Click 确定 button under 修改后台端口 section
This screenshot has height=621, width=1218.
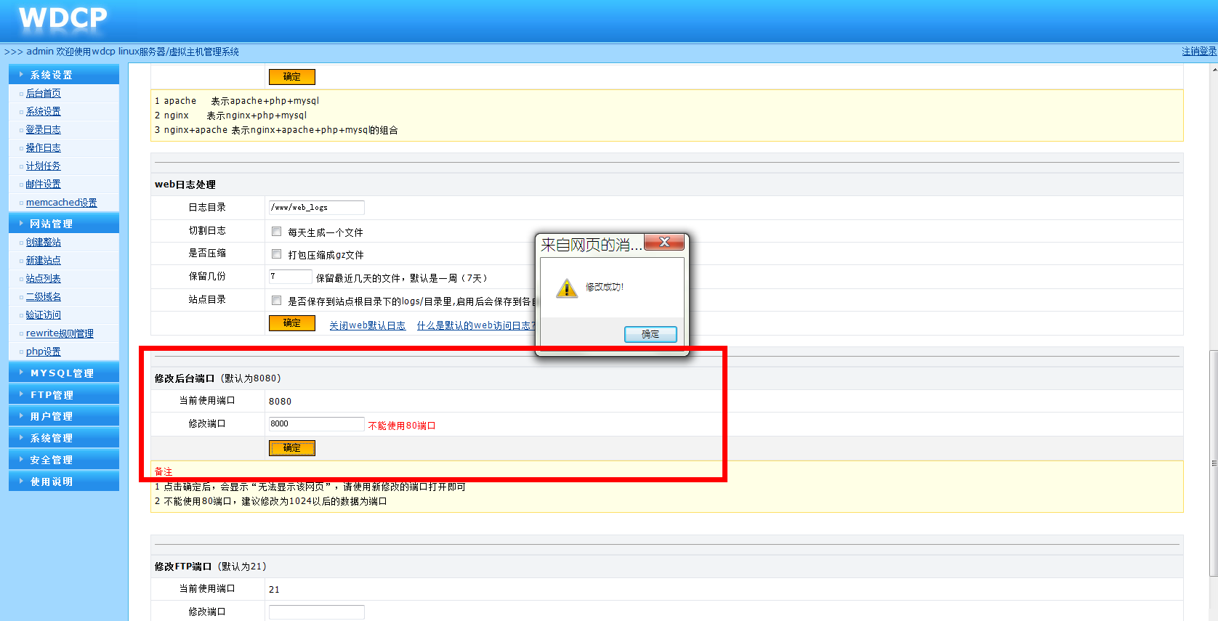click(292, 448)
